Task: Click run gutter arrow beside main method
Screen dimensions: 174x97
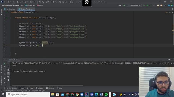Action: (x=7, y=18)
